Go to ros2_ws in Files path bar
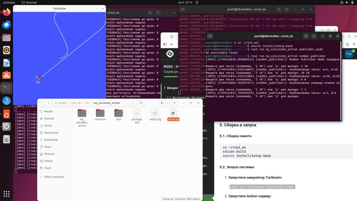This screenshot has width=357, height=201. (76, 103)
